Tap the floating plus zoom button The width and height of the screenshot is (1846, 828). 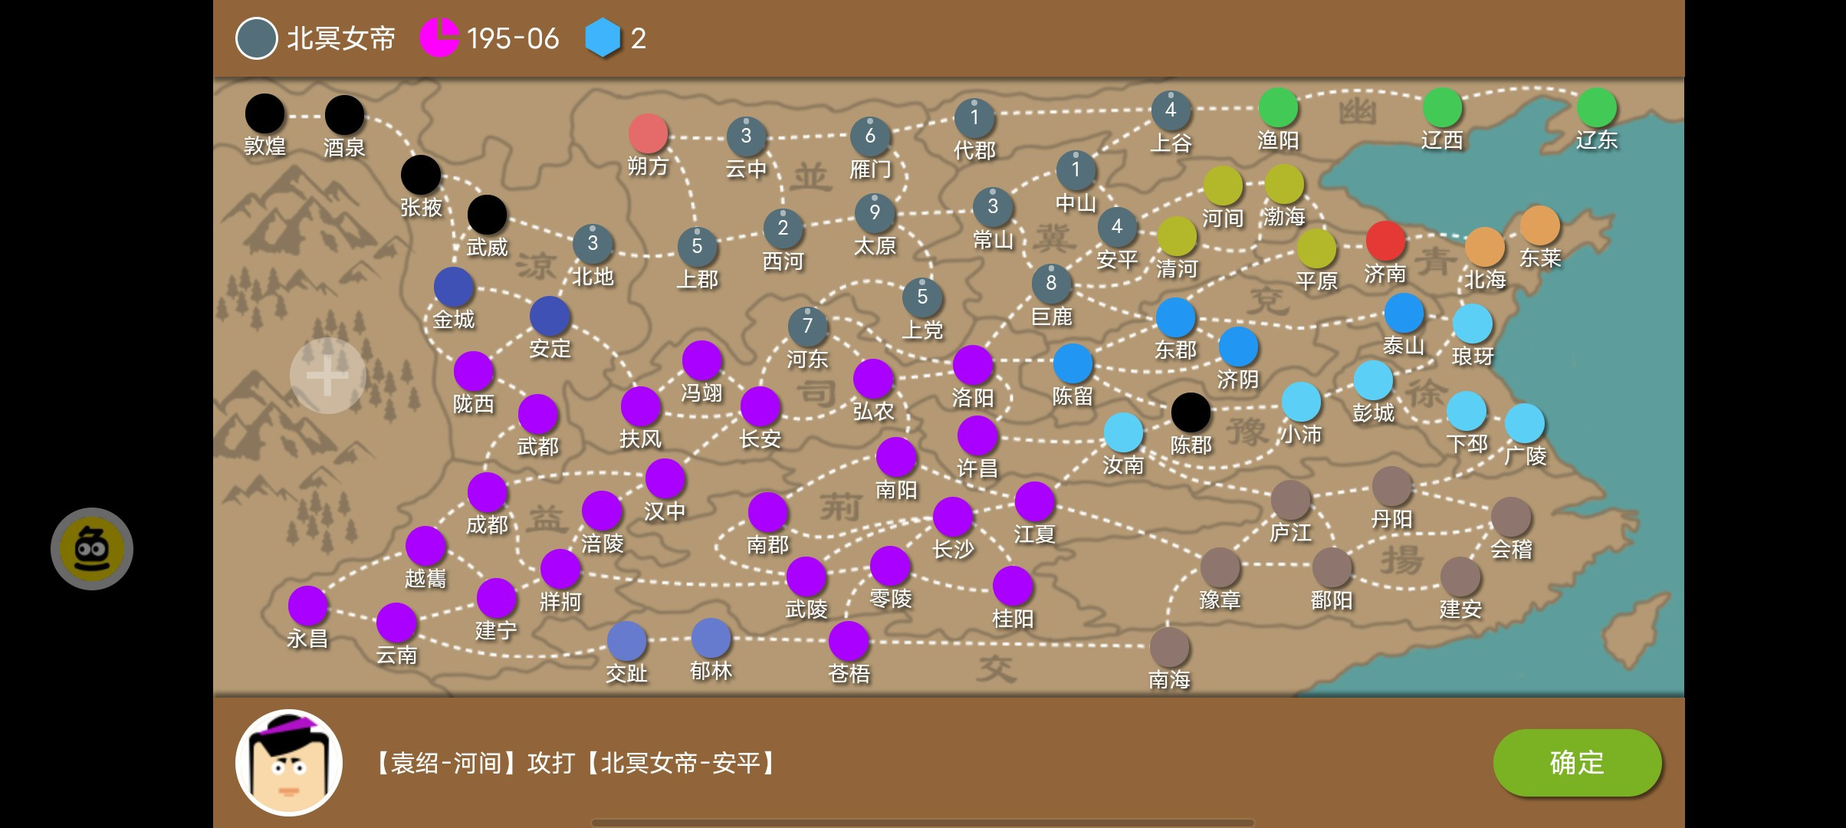(x=328, y=376)
